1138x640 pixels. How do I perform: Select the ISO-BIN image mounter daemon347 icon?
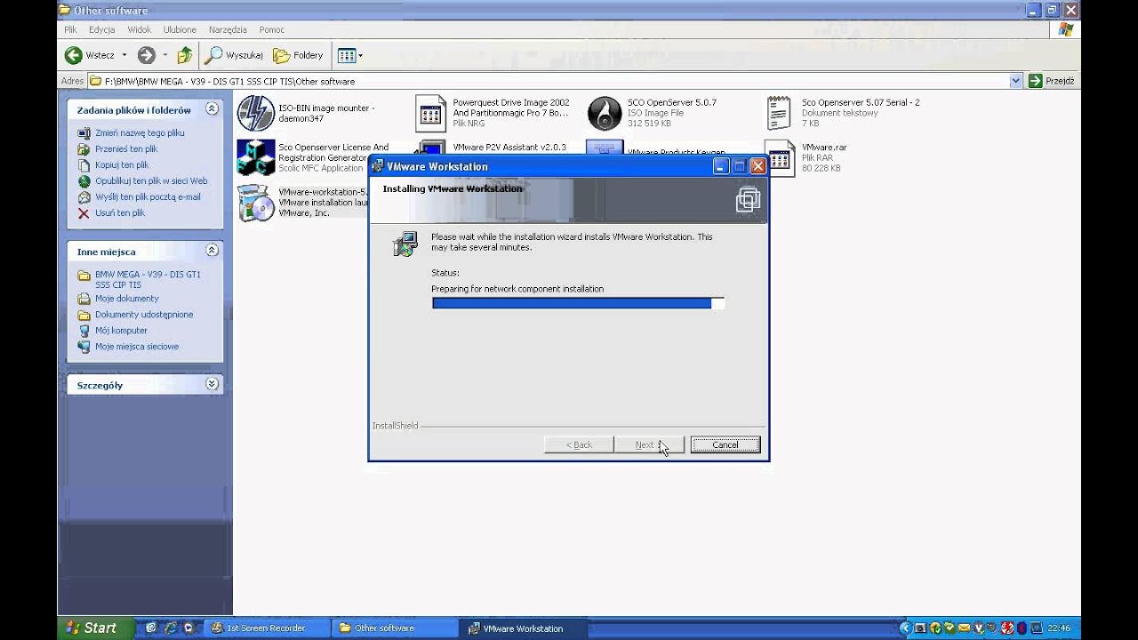point(255,113)
